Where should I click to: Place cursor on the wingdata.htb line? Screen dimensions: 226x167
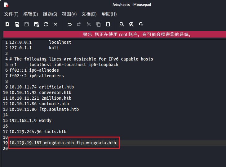click(63, 143)
